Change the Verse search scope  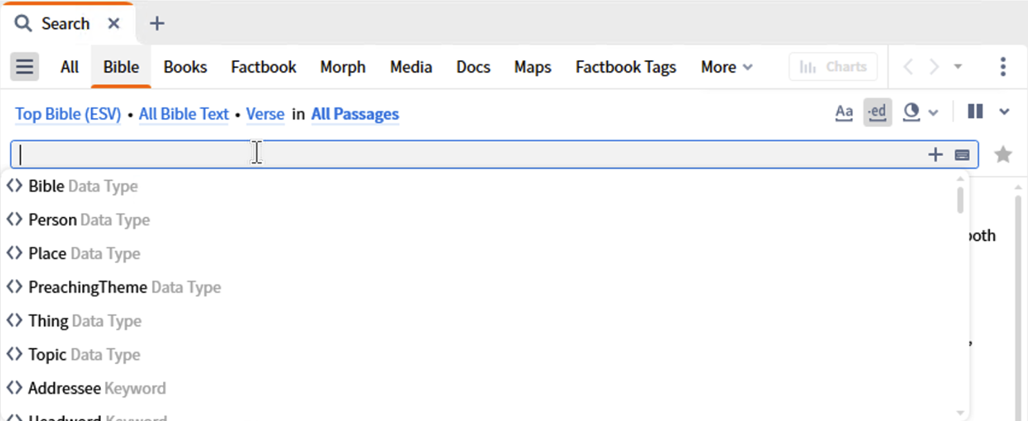265,114
